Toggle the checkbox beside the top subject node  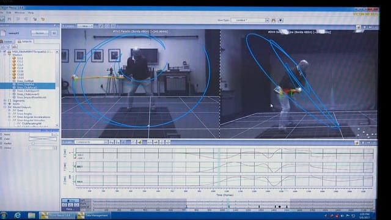pyautogui.click(x=4, y=51)
